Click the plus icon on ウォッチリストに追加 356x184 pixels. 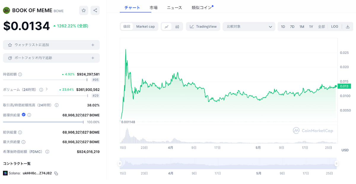[93, 45]
